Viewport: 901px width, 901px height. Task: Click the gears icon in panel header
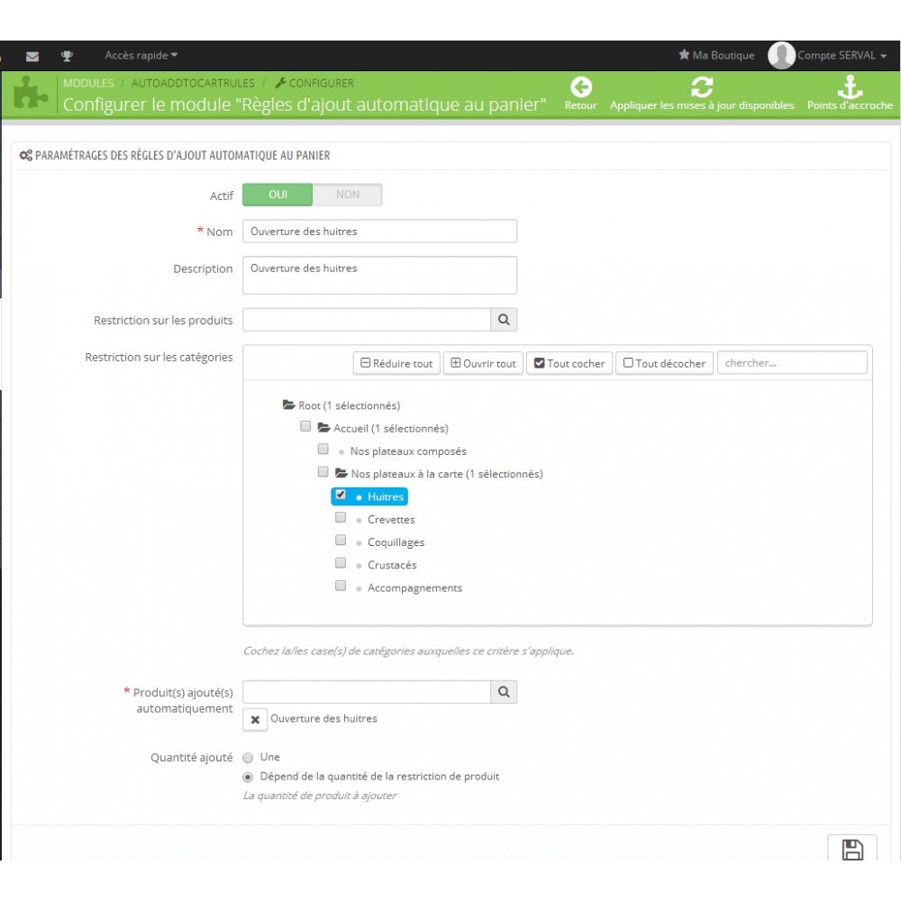26,155
